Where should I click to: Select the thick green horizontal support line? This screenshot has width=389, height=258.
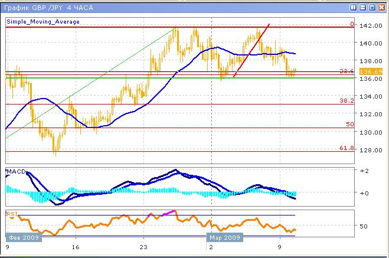(x=118, y=78)
